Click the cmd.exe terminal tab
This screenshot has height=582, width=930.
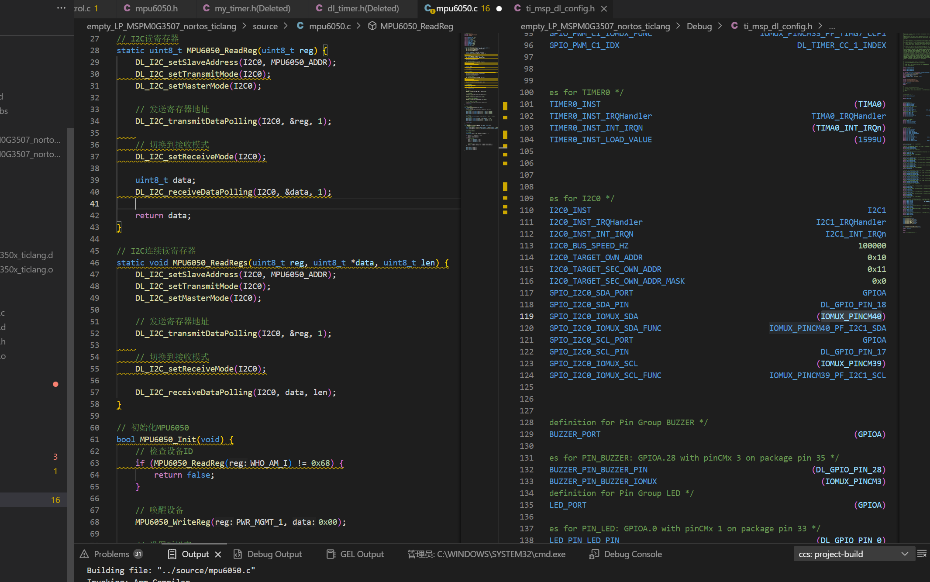486,554
